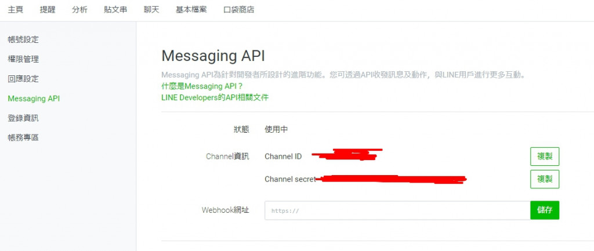
Task: Open the 主頁 tab
Action: pos(16,10)
